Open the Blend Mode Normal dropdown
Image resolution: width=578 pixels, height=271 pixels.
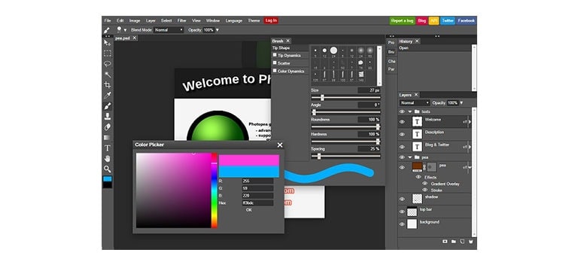coord(169,30)
